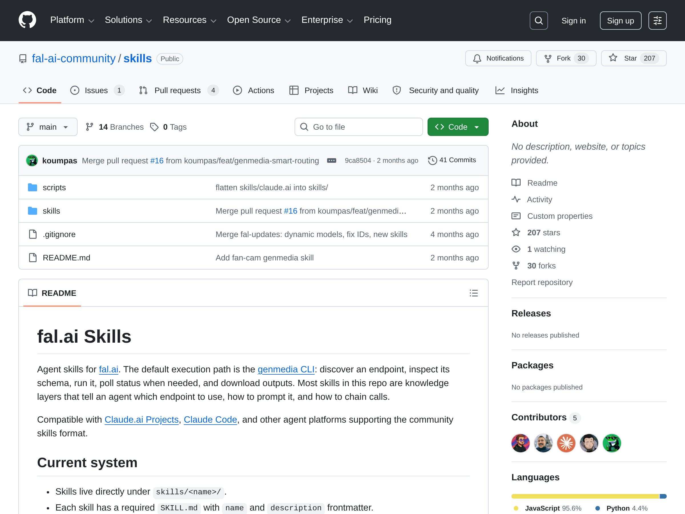The image size is (685, 514).
Task: Open the Contributors 5 heading link
Action: [546, 418]
